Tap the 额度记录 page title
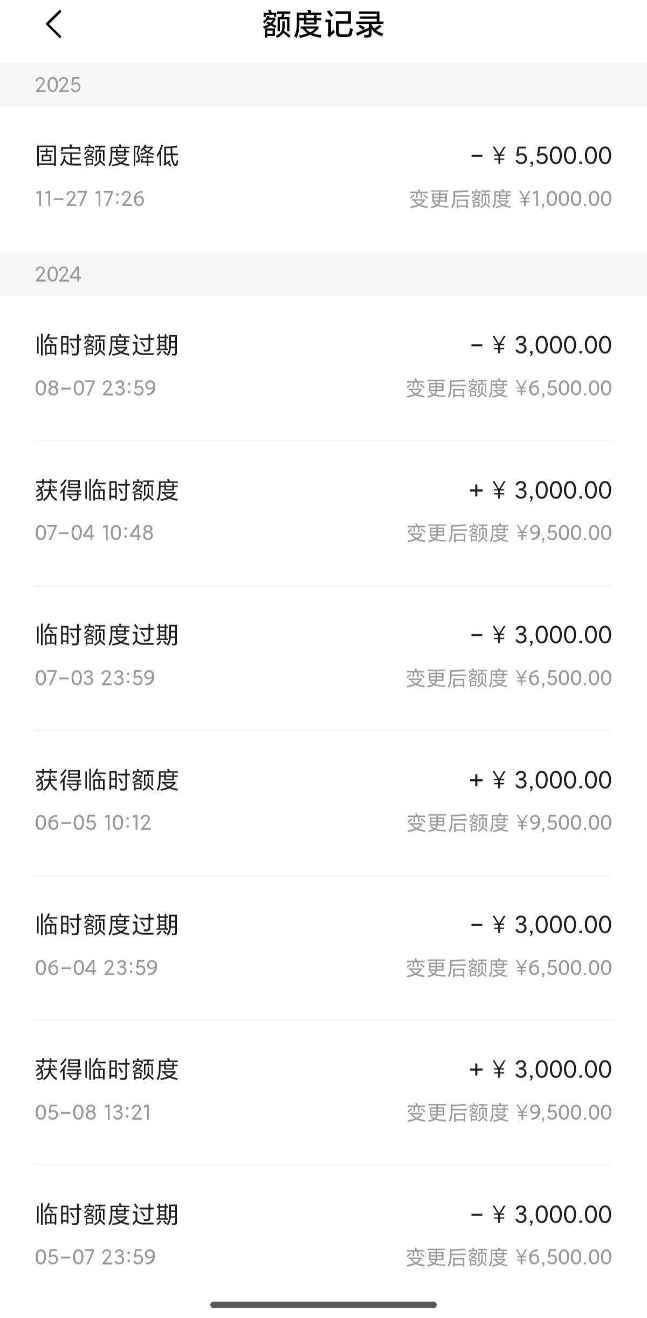 [x=323, y=25]
